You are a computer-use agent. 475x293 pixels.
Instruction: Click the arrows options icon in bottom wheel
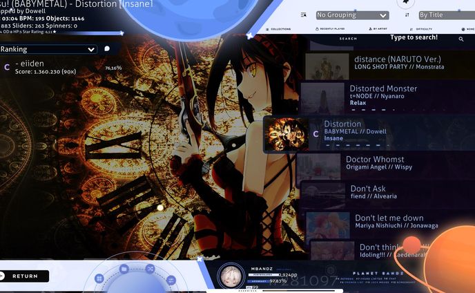(171, 280)
